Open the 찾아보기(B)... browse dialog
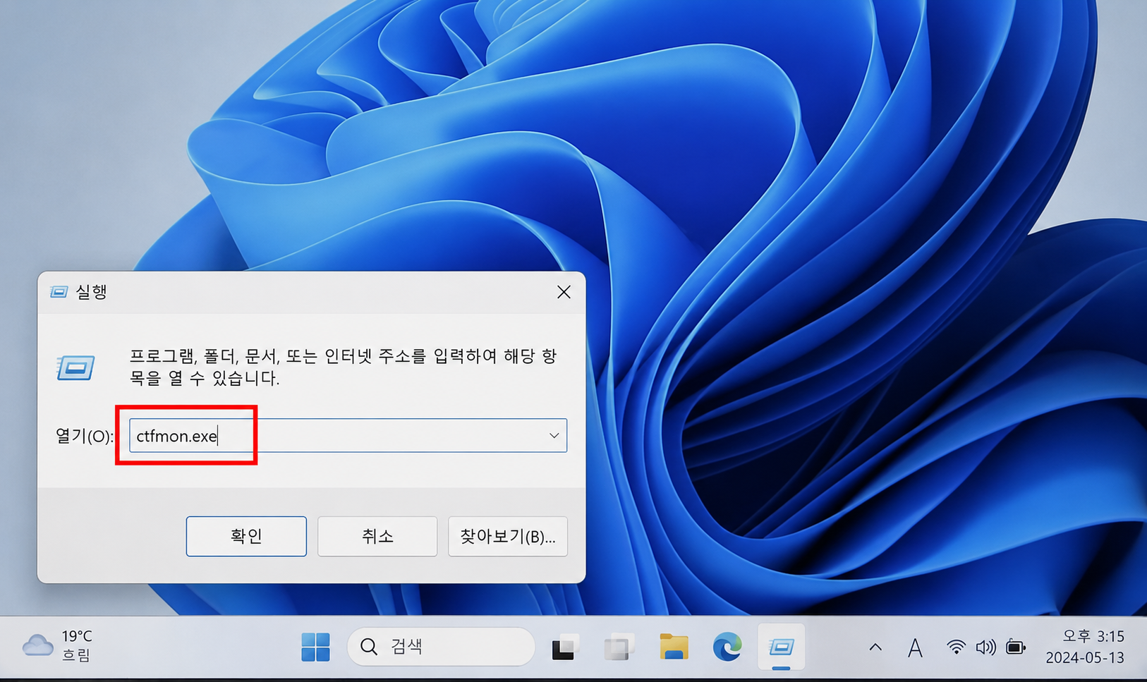This screenshot has height=682, width=1147. pos(508,536)
